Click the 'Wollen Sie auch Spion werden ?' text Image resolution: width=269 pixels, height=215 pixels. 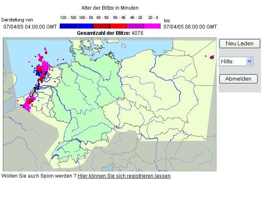39,176
